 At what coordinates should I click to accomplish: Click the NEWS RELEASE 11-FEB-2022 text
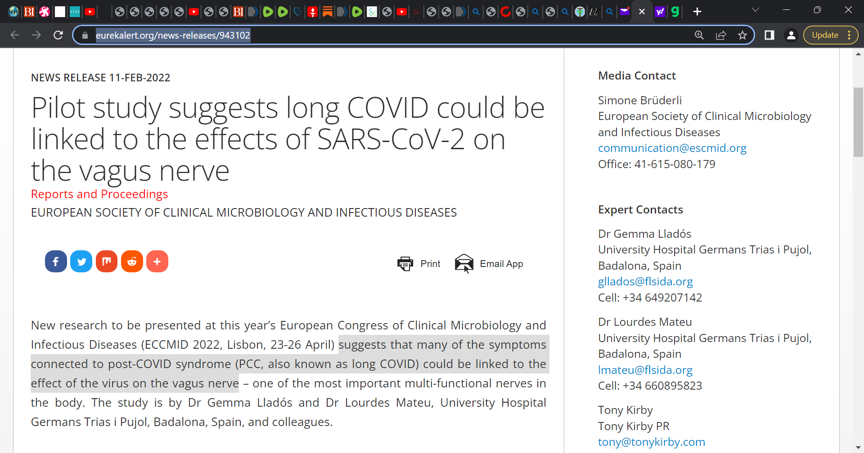100,78
